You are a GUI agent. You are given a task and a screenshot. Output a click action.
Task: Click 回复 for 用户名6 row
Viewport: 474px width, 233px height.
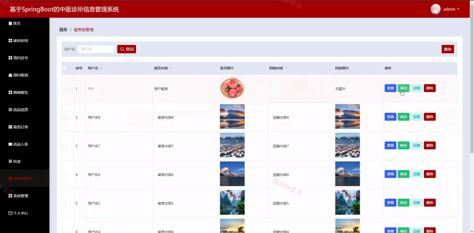417,174
